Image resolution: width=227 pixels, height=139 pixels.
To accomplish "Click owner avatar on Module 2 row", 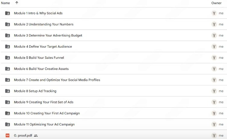I will (x=214, y=24).
